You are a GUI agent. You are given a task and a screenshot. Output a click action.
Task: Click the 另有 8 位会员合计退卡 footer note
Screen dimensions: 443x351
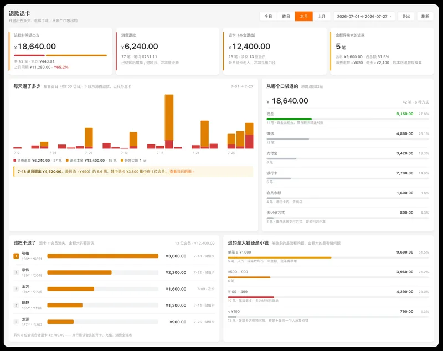(x=73, y=335)
